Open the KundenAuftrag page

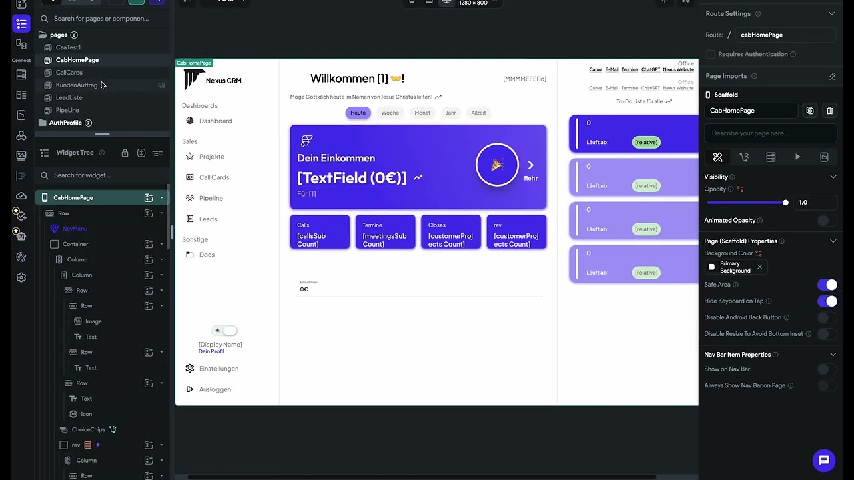pyautogui.click(x=76, y=85)
